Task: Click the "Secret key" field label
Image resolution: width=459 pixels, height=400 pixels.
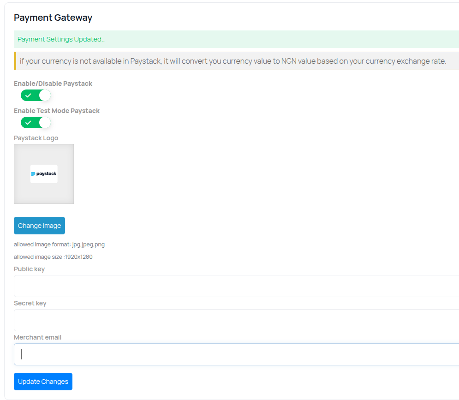Action: pos(30,303)
